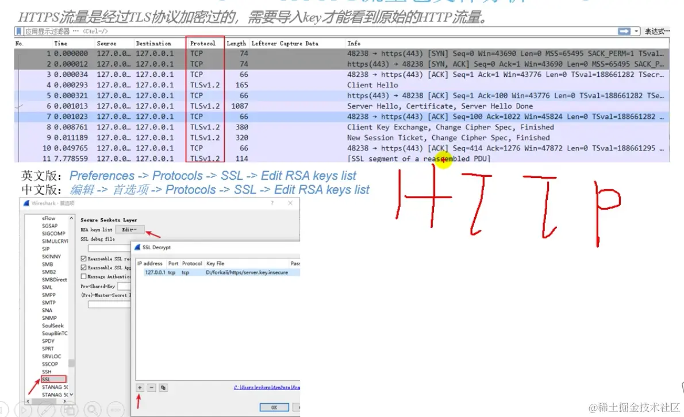Sort packets by the Time column header

(x=60, y=44)
